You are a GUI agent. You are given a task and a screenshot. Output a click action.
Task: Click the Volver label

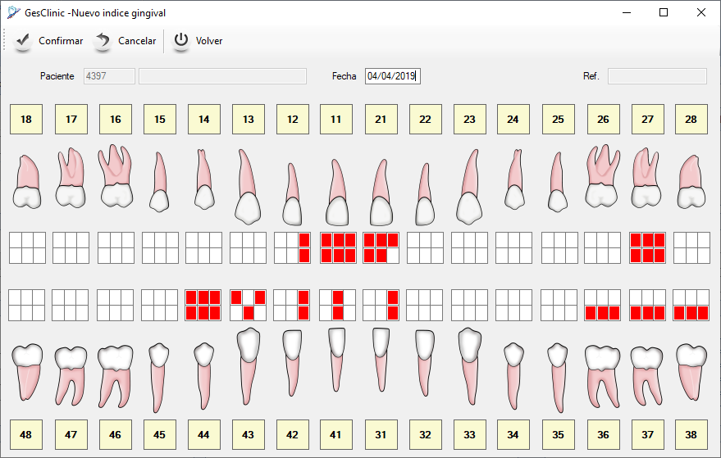[x=209, y=41]
